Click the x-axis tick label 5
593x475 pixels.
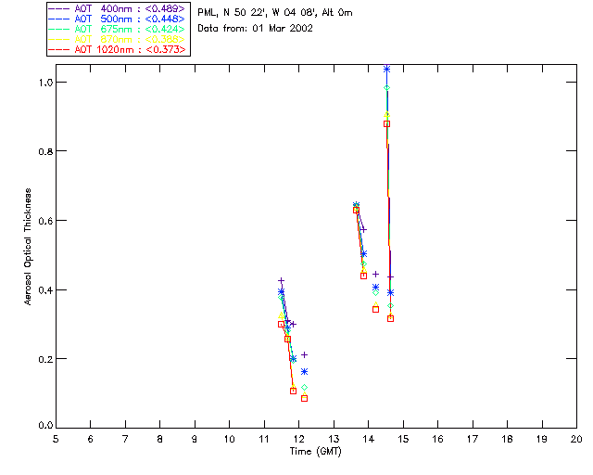pyautogui.click(x=56, y=439)
